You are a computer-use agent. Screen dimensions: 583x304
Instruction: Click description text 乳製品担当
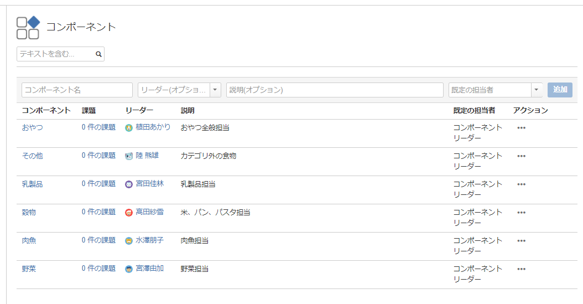pos(198,184)
